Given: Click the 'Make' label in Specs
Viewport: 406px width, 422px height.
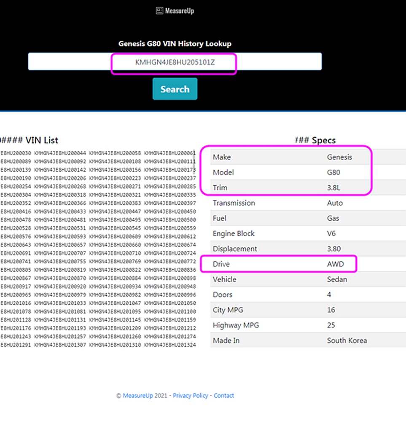Looking at the screenshot, I should pos(222,157).
